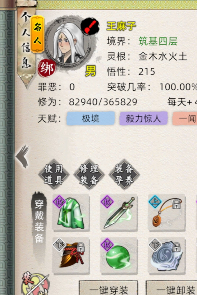Click the 名人 yellow badge

tap(38, 34)
